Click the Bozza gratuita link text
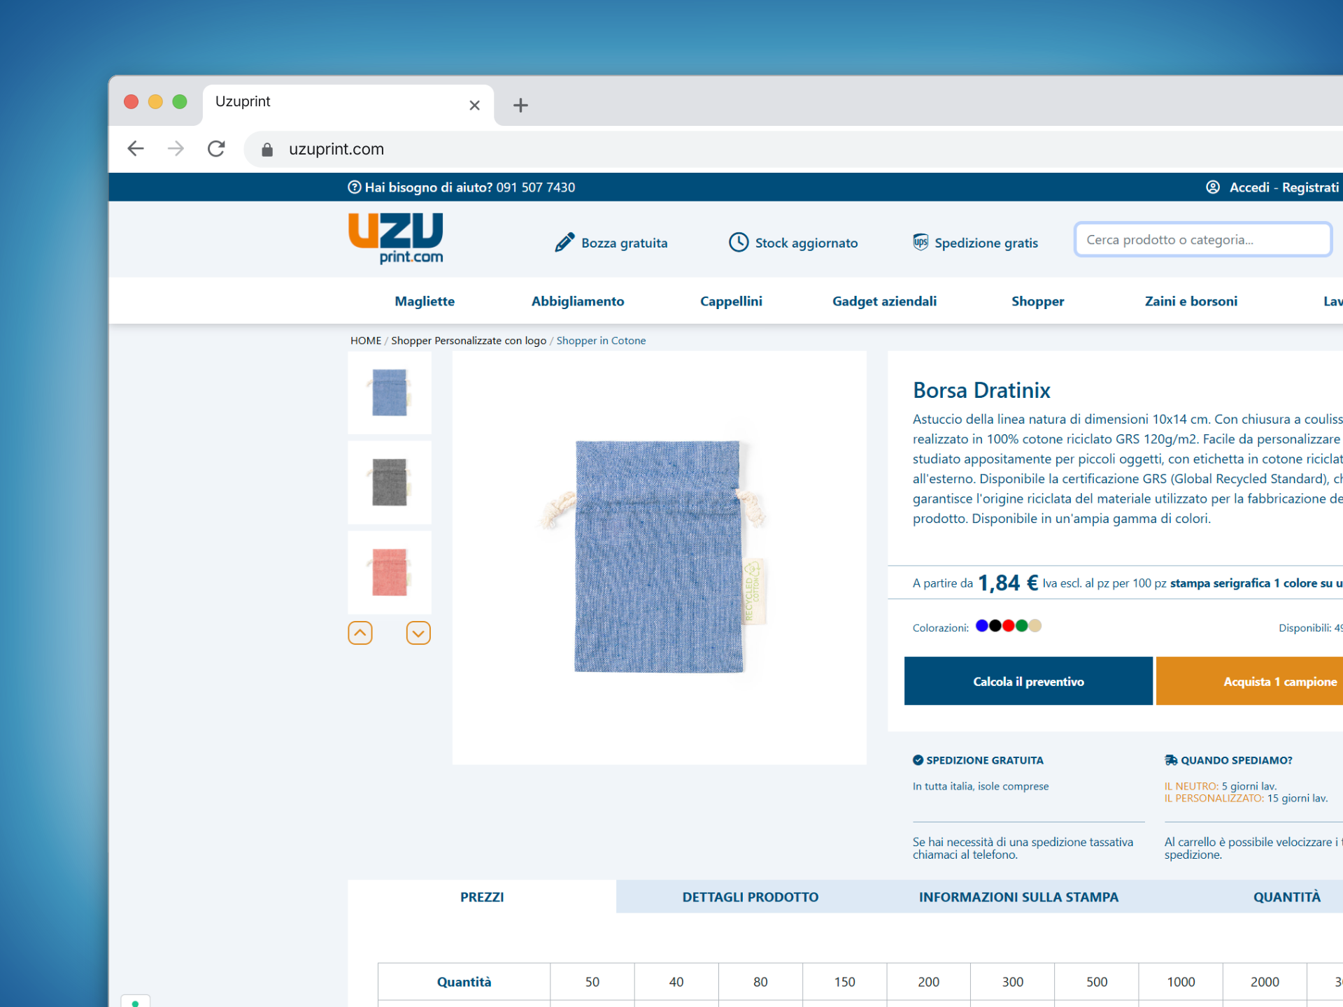Screen dimensions: 1343x1007 pos(625,243)
